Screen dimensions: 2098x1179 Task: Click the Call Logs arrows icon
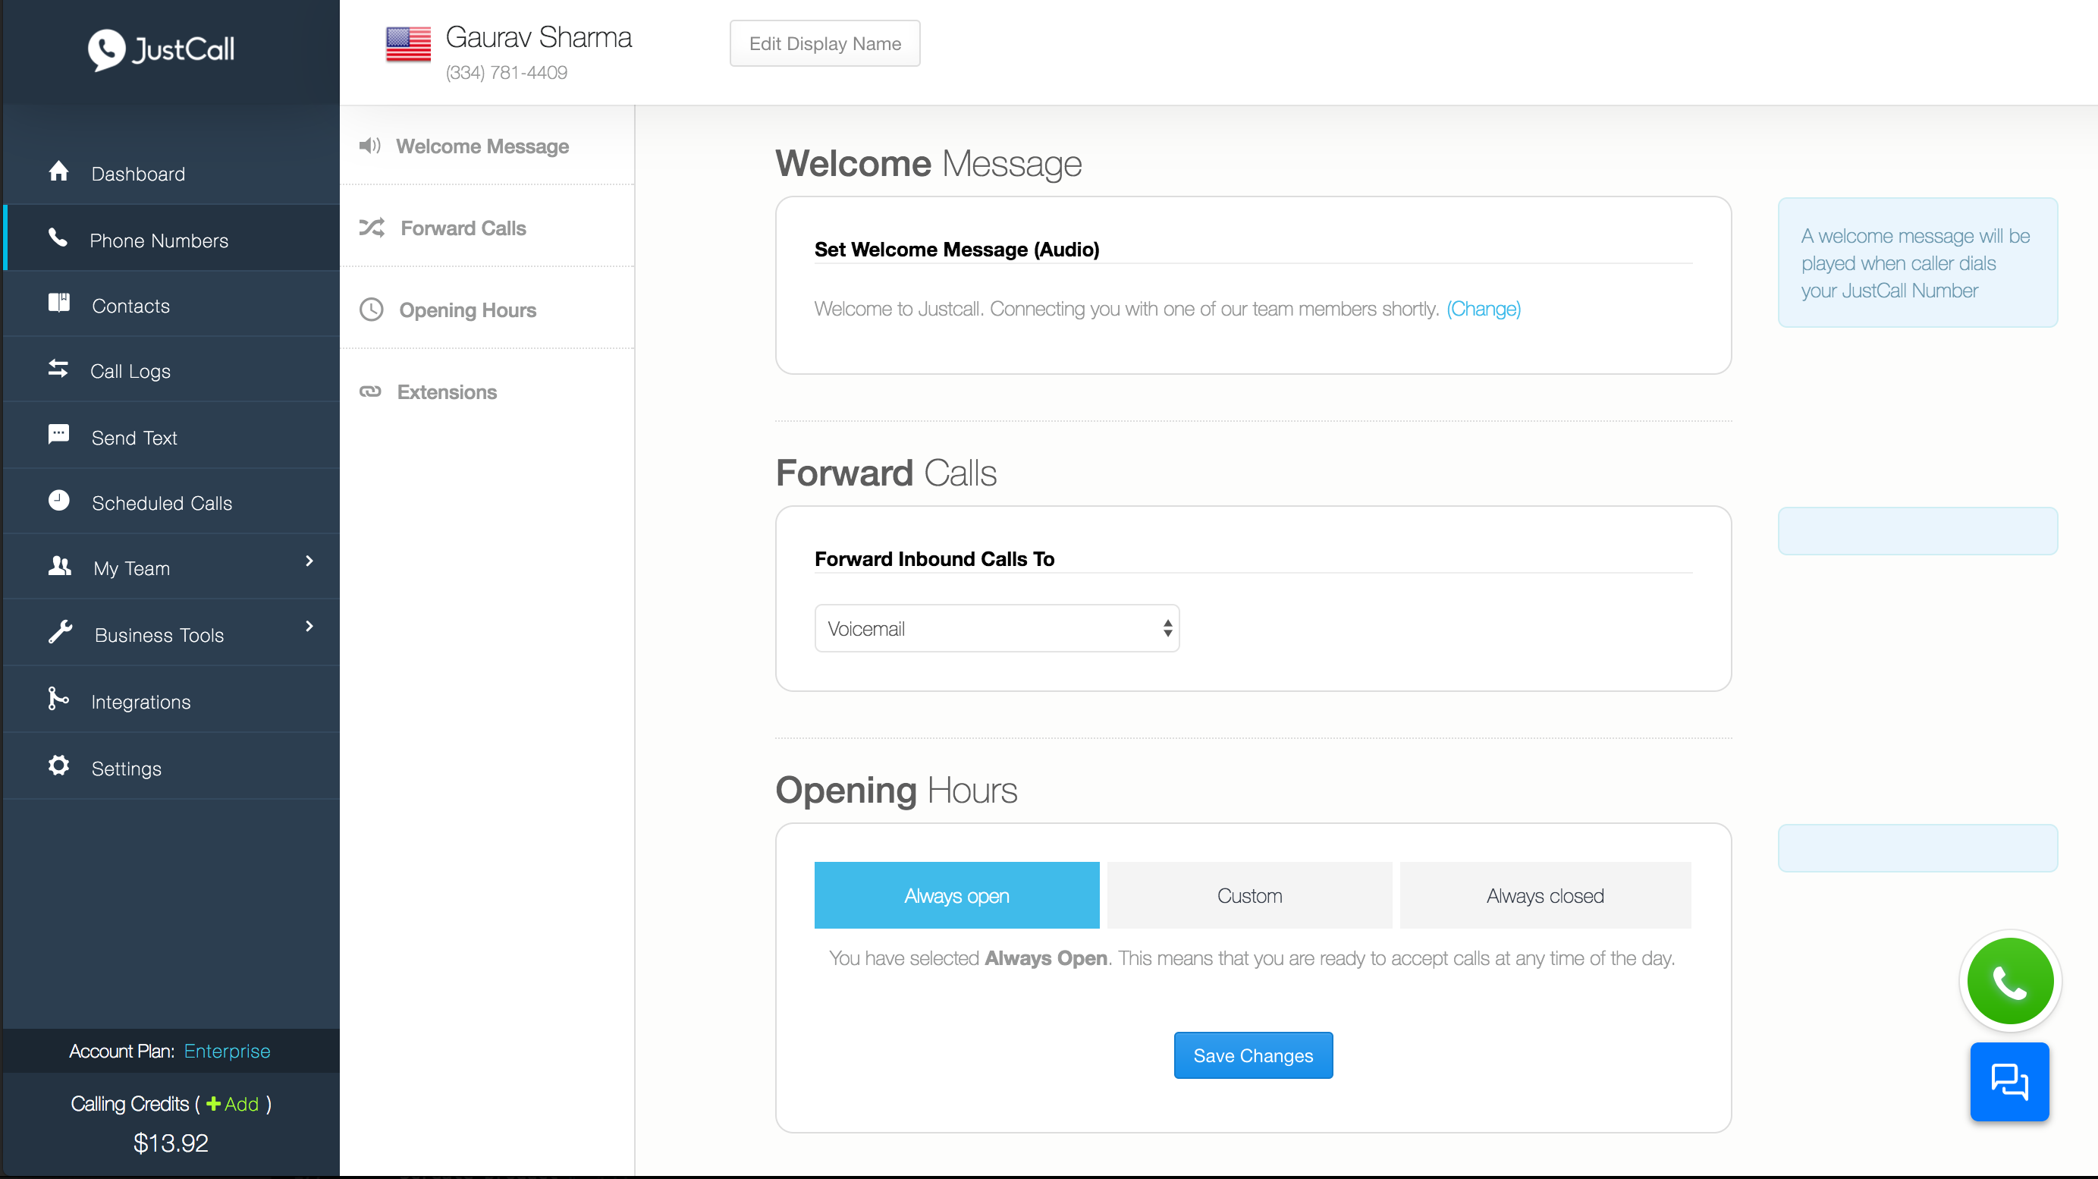(x=58, y=369)
